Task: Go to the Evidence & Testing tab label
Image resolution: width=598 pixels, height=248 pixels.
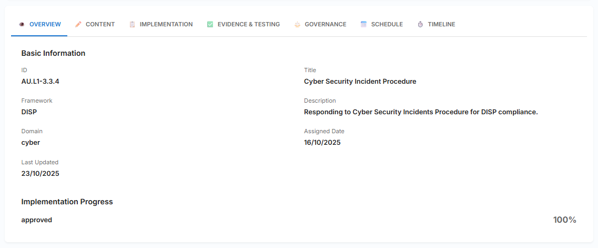Action: [249, 24]
